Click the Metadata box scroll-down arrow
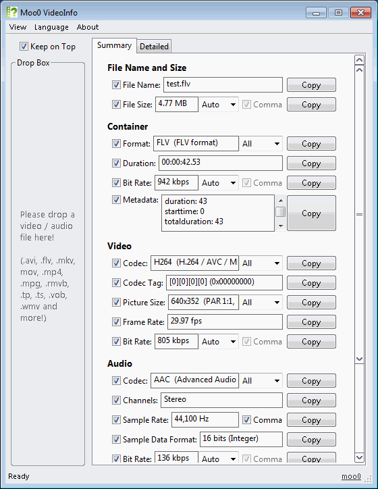Screen dimensions: 378x489 point(281,226)
